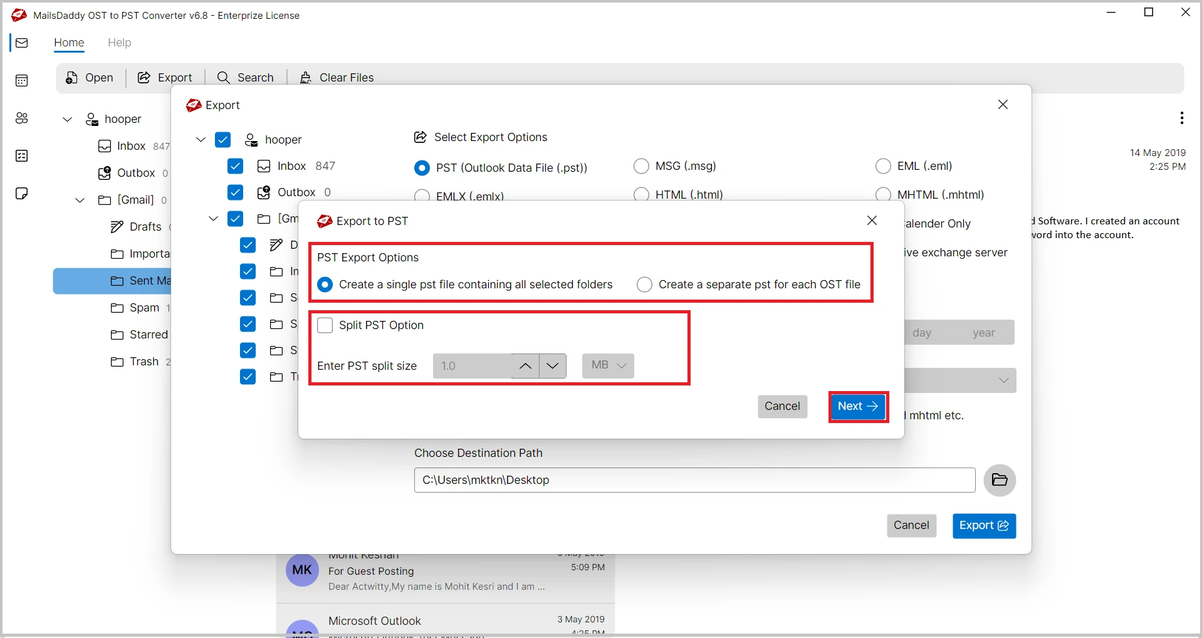Click Cancel at bottom of Export dialog
Image resolution: width=1202 pixels, height=638 pixels.
(x=911, y=526)
